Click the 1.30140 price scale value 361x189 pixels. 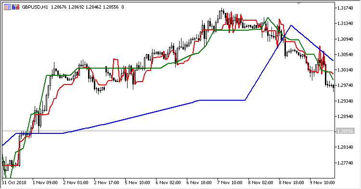[x=345, y=70]
